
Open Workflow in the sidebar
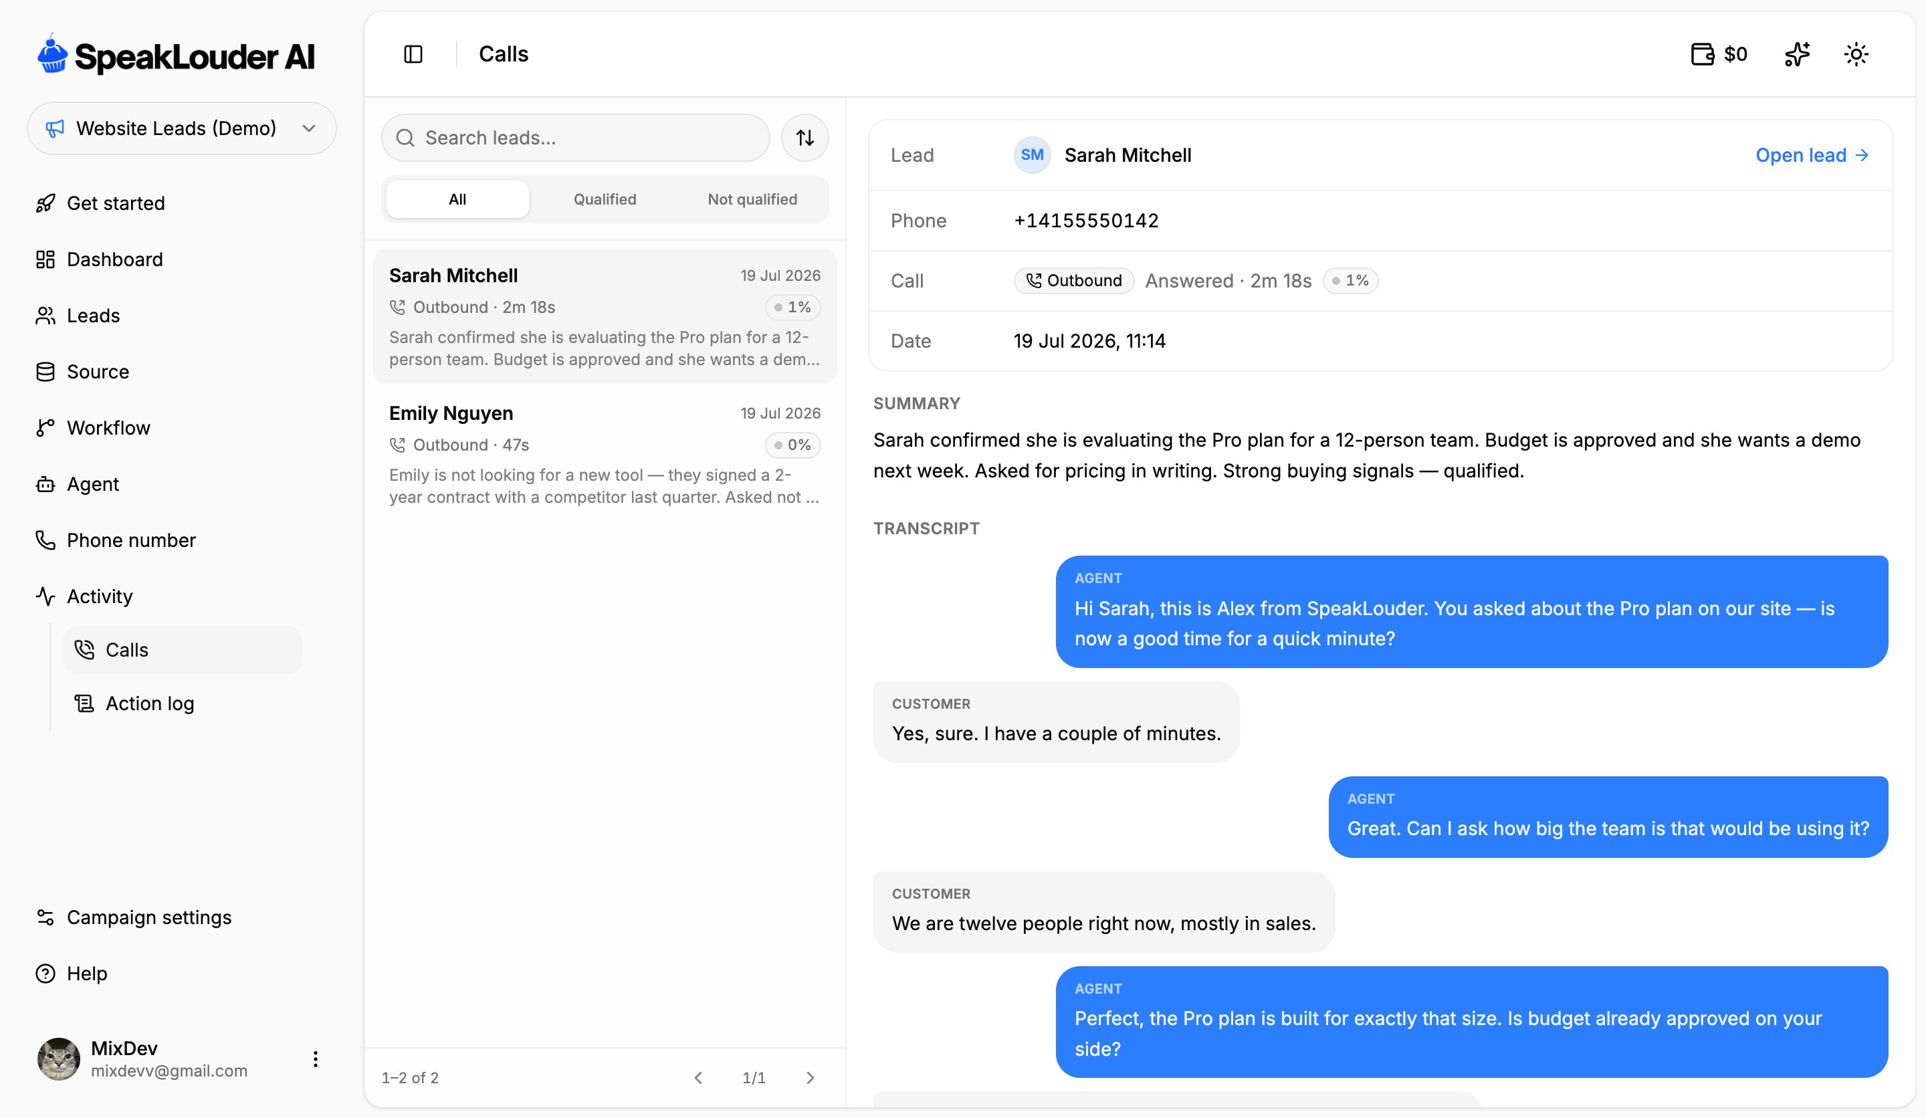pos(108,428)
